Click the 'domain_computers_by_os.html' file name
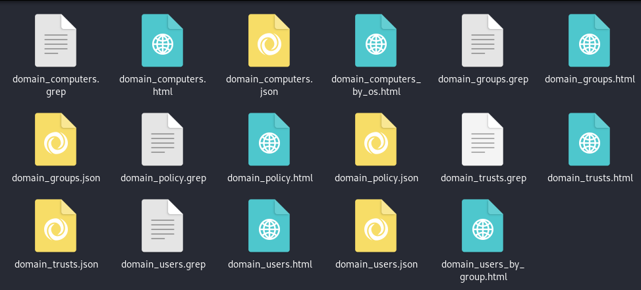Viewport: 641px width, 290px height. click(376, 86)
